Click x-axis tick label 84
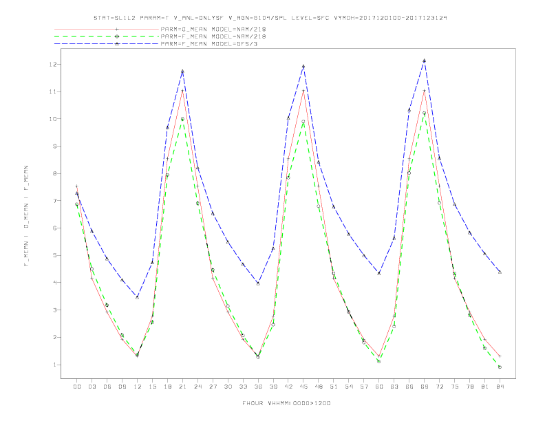 tap(500, 387)
